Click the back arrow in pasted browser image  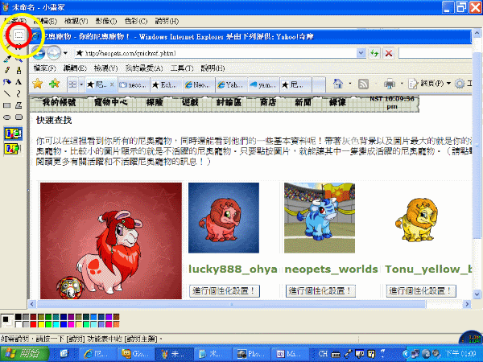pos(39,53)
